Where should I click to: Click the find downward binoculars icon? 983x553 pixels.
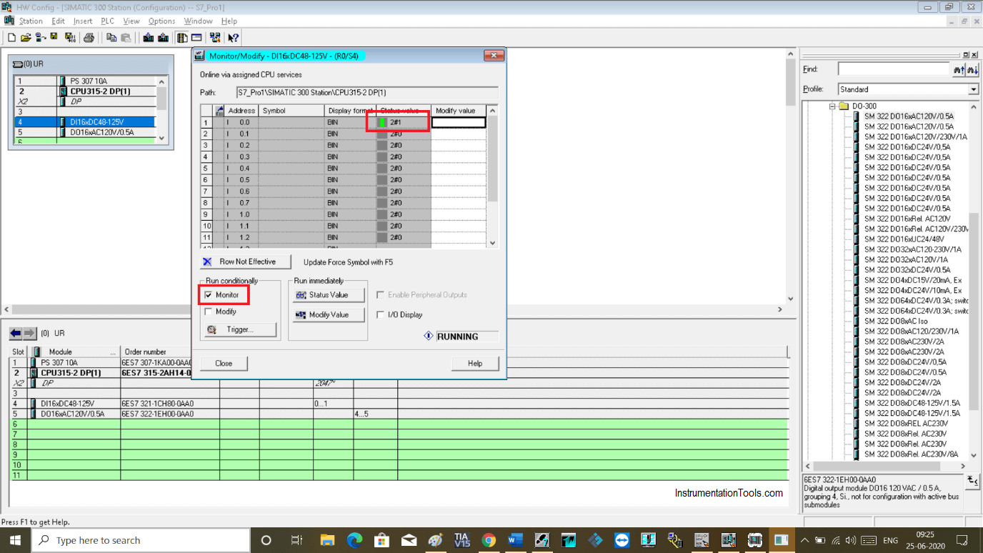pyautogui.click(x=972, y=69)
